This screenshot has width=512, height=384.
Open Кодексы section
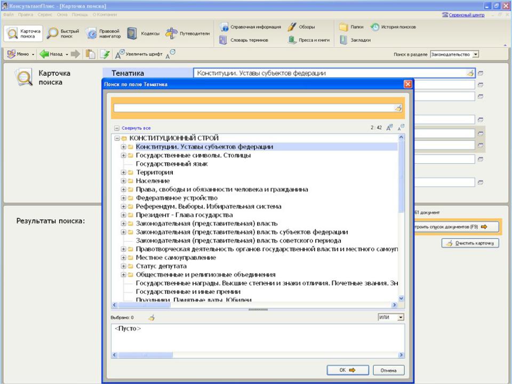tap(143, 34)
